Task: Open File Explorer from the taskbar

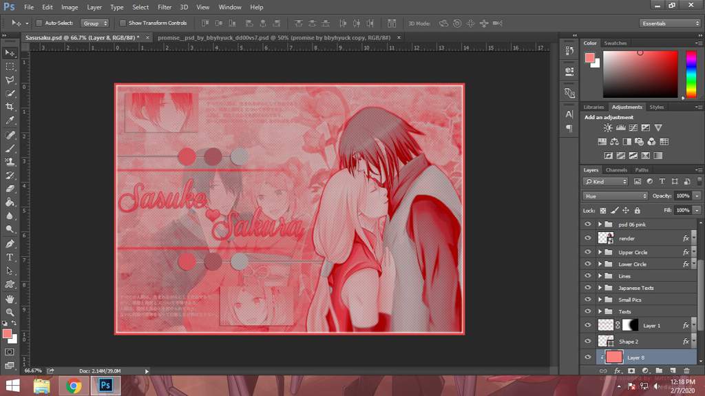Action: coord(42,386)
